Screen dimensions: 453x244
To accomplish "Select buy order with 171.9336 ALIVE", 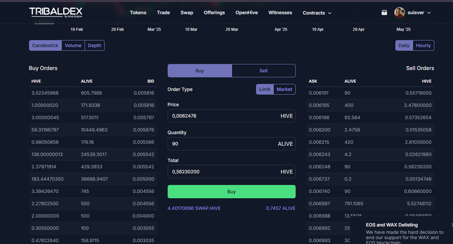I will point(93,105).
